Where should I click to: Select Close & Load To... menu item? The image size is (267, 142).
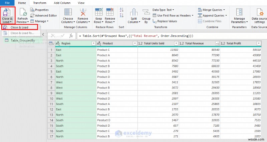21,33
